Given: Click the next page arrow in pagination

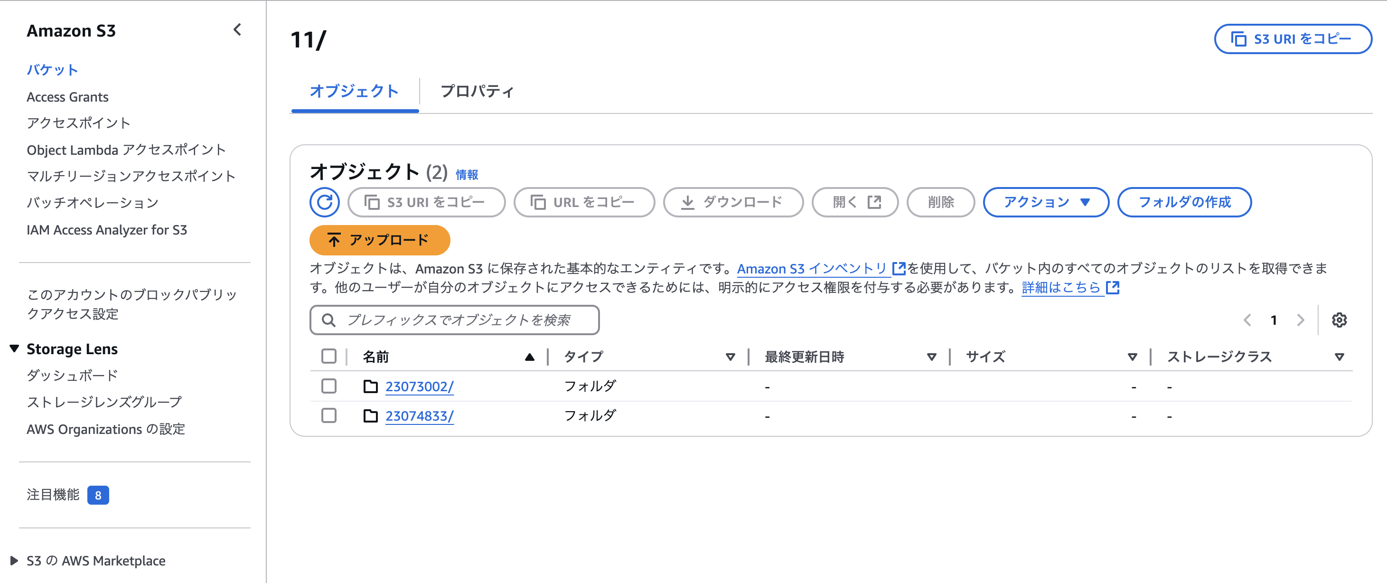Looking at the screenshot, I should tap(1300, 320).
